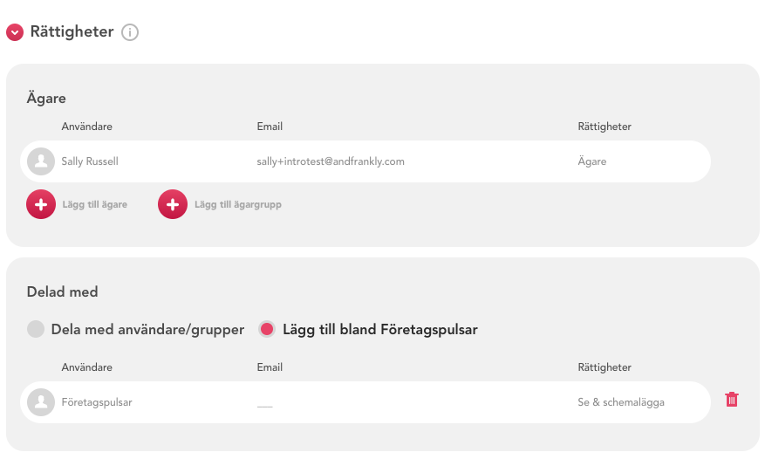Click the Lägg till bland Företagspulsar label
The height and width of the screenshot is (459, 765).
(380, 330)
